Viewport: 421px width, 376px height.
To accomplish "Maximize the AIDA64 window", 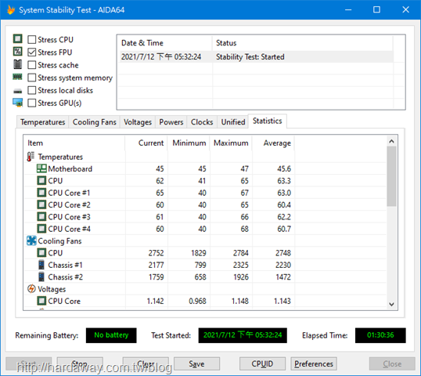I will tap(376, 10).
